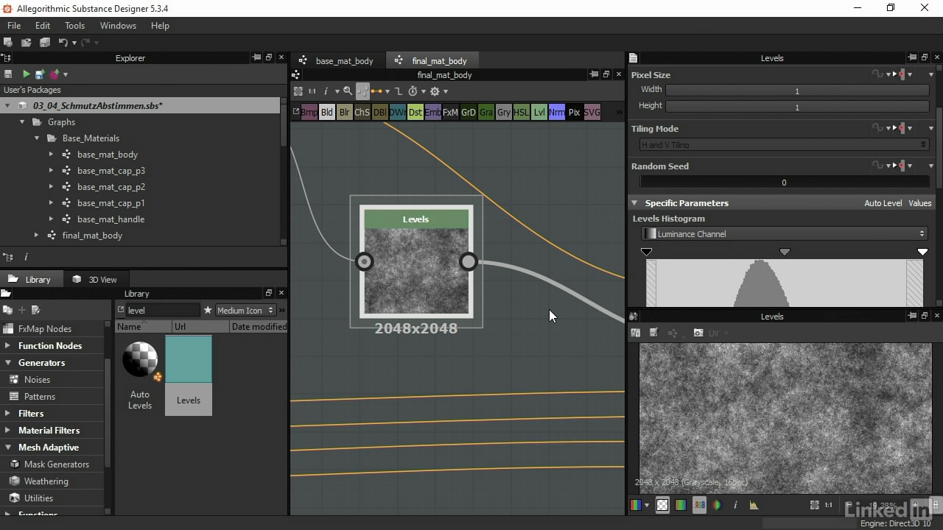Click the graph settings gear icon

coord(435,91)
